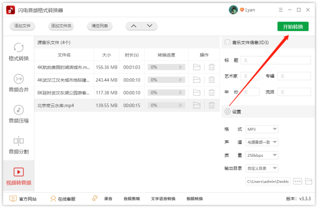Click the 流派 genre input field

294,92
